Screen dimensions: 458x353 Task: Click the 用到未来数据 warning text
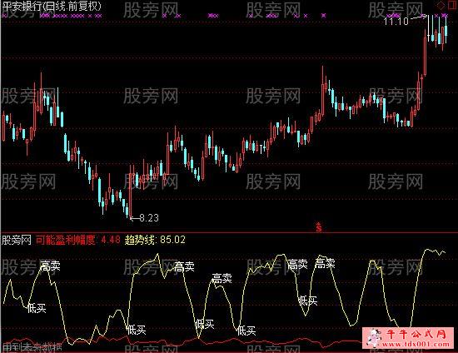click(x=32, y=347)
